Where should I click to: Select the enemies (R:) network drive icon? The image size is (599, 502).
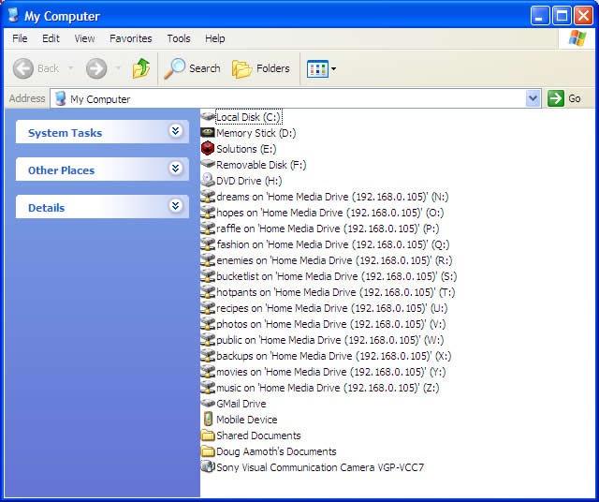tap(208, 260)
